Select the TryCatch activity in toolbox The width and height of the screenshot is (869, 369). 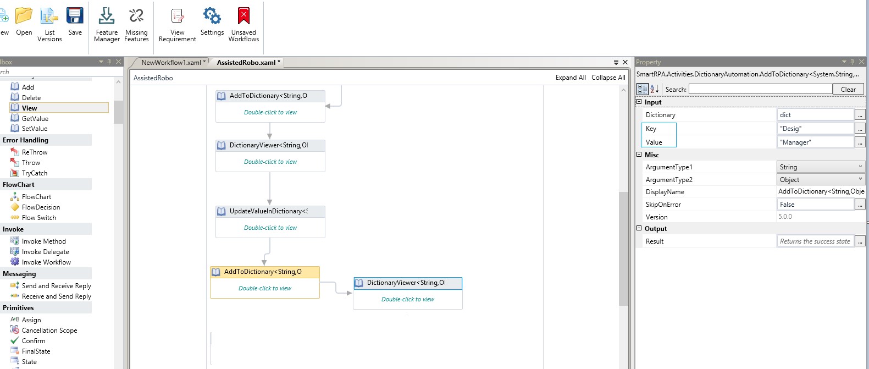tap(34, 173)
